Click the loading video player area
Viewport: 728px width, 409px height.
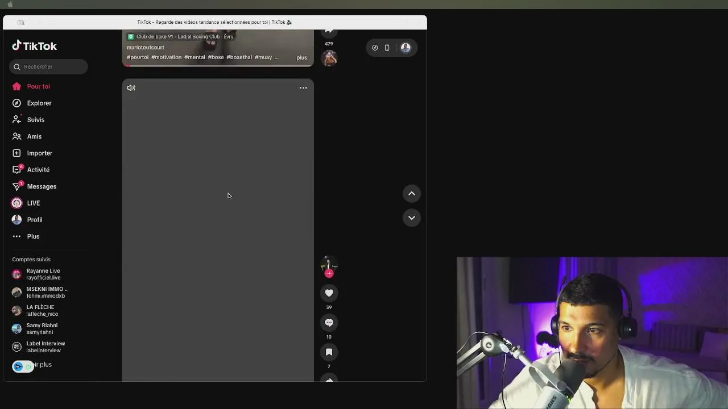(x=218, y=230)
